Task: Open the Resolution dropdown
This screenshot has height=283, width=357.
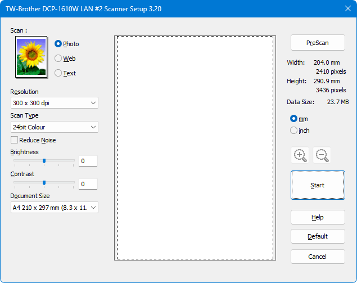Action: click(55, 103)
